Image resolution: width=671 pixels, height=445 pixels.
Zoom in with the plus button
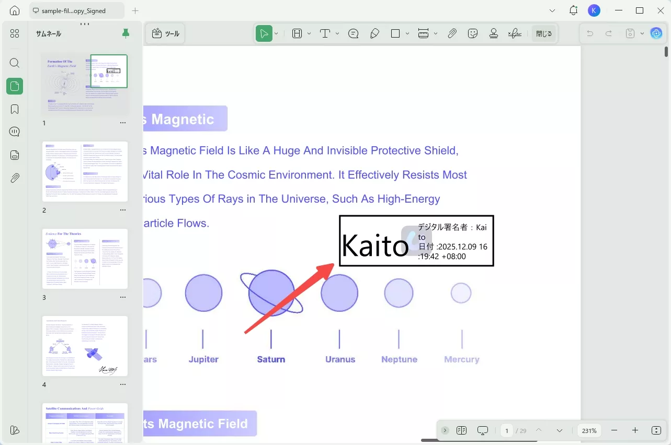(x=635, y=430)
